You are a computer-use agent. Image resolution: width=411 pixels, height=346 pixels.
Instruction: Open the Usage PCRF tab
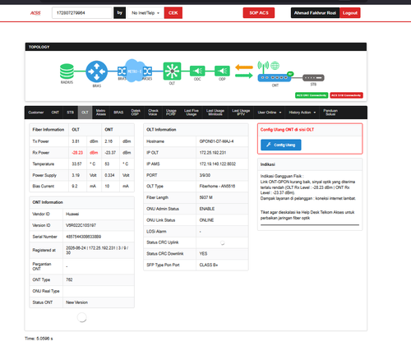pyautogui.click(x=171, y=113)
